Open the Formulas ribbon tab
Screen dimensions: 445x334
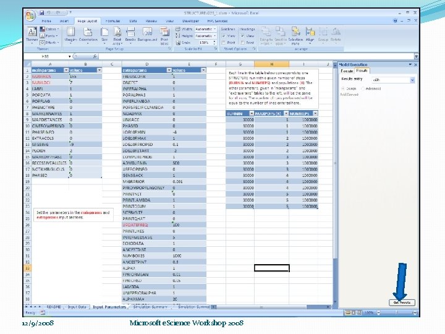click(112, 21)
